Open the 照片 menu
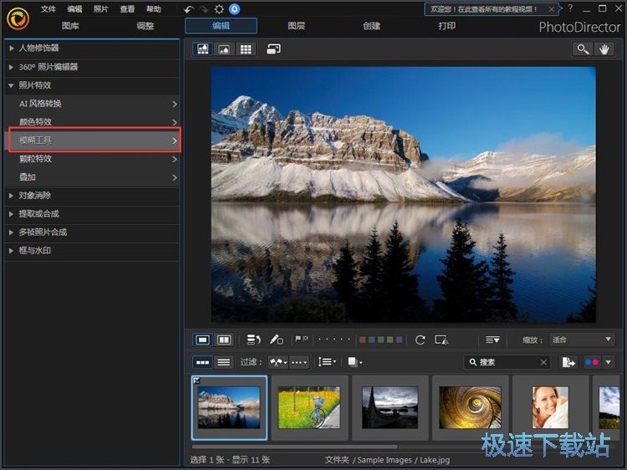627x470 pixels. click(x=101, y=9)
